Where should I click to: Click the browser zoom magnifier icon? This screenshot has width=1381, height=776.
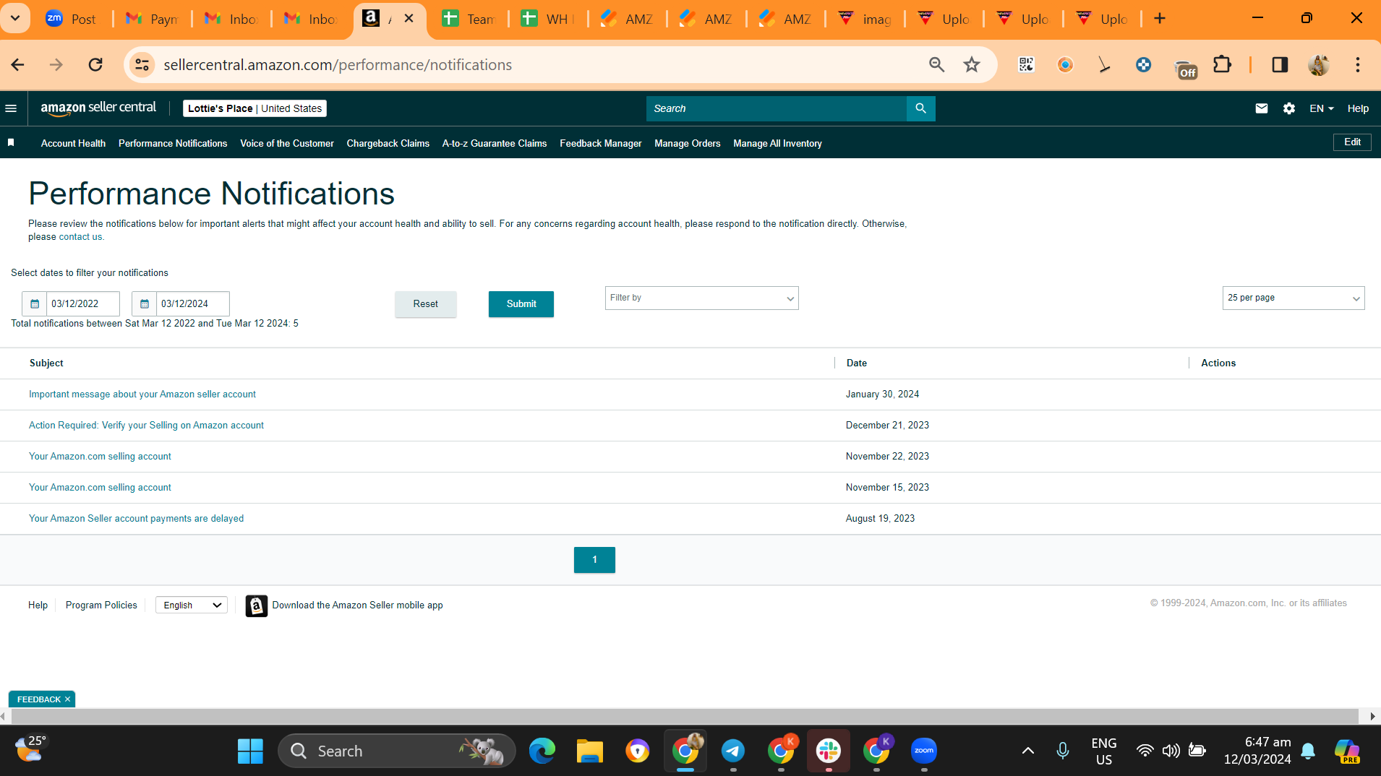[x=937, y=65]
